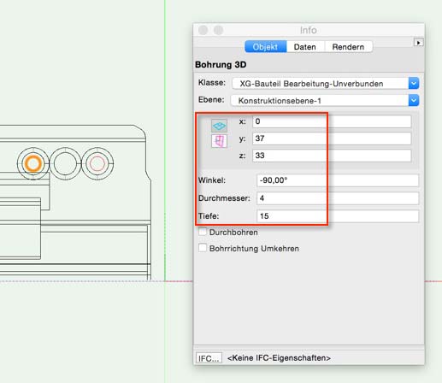This screenshot has width=442, height=383.
Task: Select the layer plane mode icon
Action: (219, 126)
